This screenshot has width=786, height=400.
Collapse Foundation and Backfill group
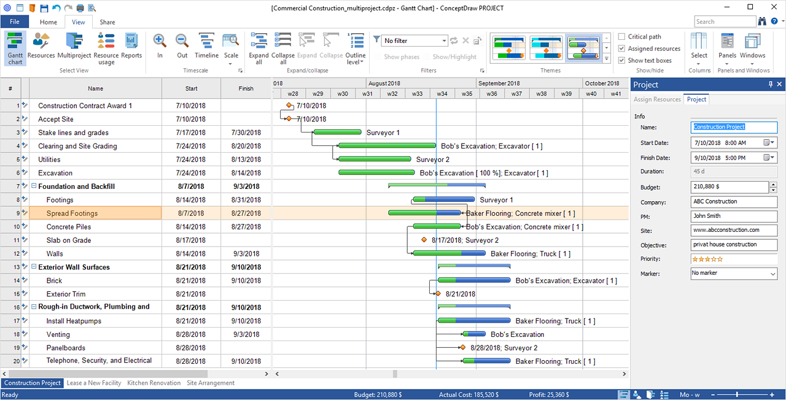point(34,187)
